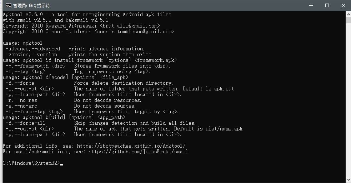Click the window title text 管理员: 命令提示符

pos(31,5)
